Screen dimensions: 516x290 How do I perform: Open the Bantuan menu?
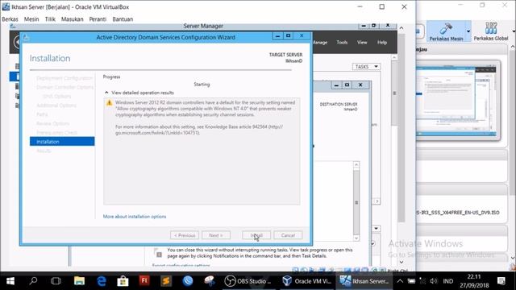coord(123,19)
